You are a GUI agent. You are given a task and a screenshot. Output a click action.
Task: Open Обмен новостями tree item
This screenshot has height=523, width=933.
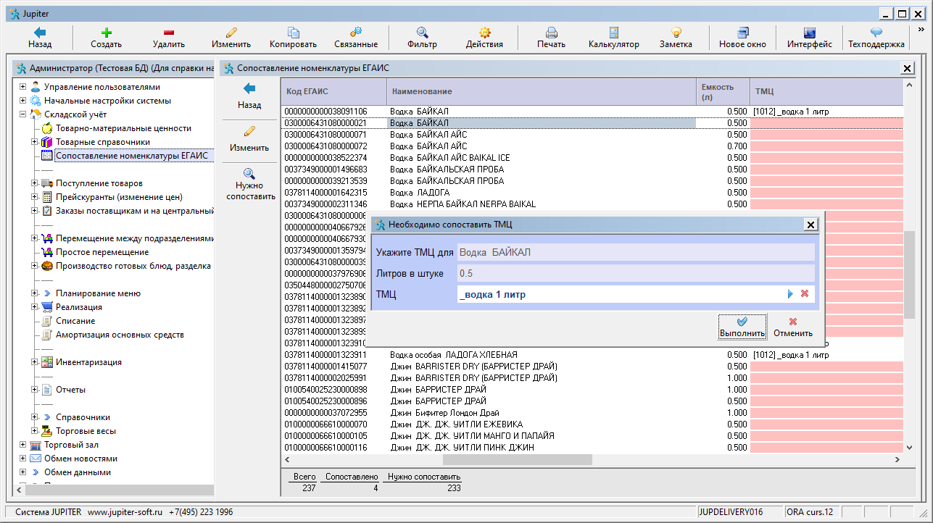(x=80, y=459)
